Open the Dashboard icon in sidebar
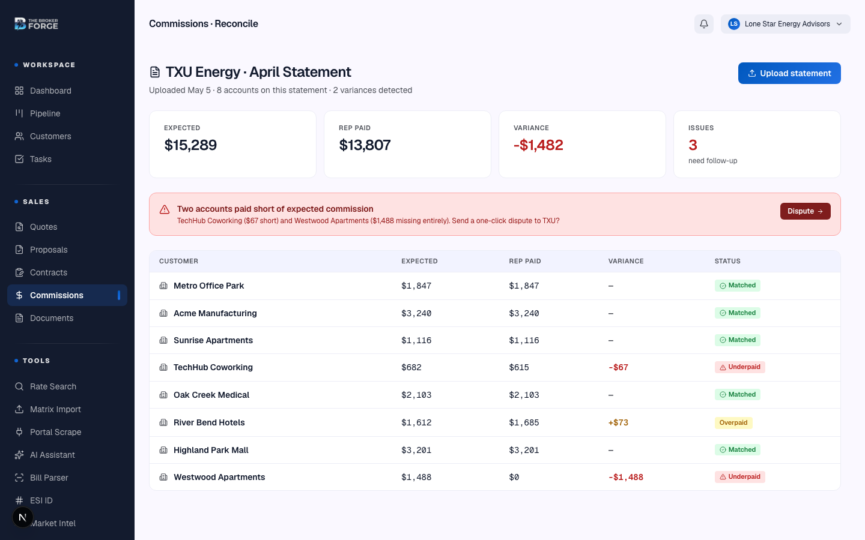Screen dimensions: 865x540 pyautogui.click(x=19, y=91)
